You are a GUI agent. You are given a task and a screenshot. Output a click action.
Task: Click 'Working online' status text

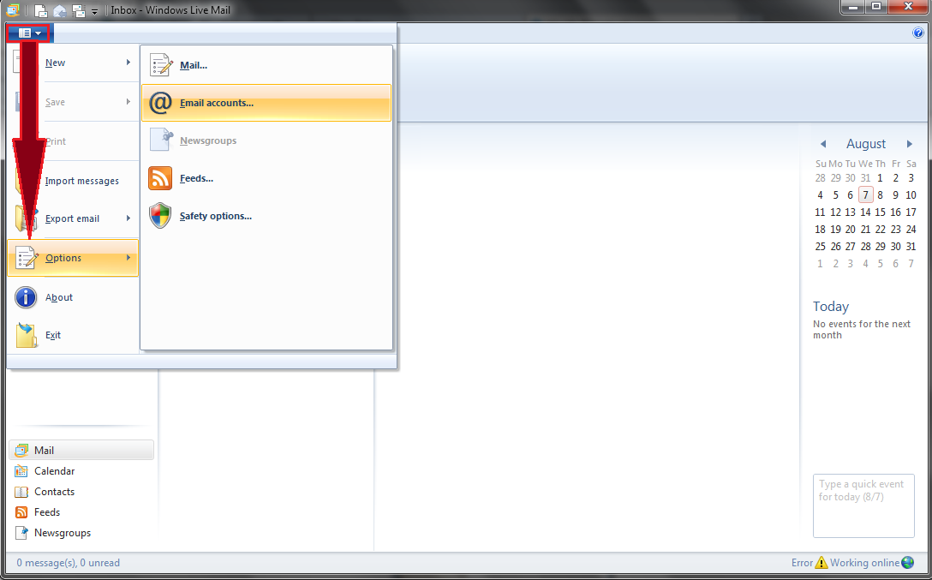pyautogui.click(x=865, y=563)
